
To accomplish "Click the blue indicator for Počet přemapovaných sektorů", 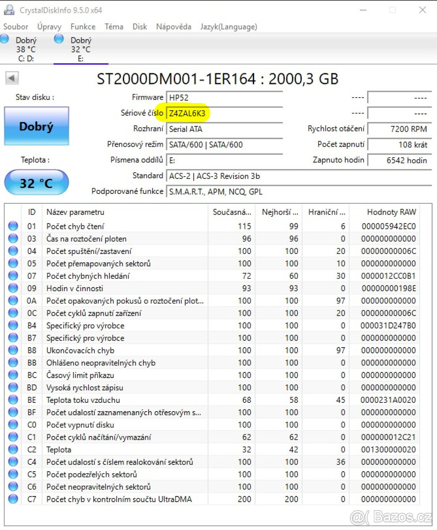I will tap(12, 263).
